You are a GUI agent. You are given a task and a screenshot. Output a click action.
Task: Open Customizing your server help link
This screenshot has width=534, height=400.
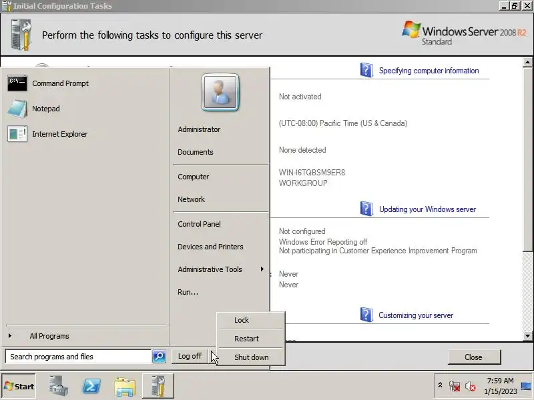point(416,315)
